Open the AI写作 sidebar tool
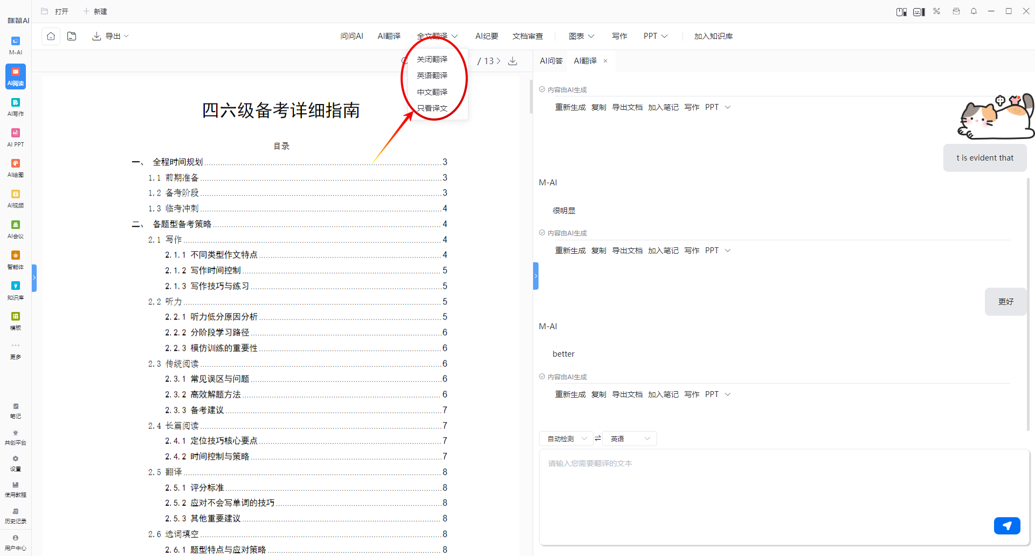1035x556 pixels. pos(16,107)
